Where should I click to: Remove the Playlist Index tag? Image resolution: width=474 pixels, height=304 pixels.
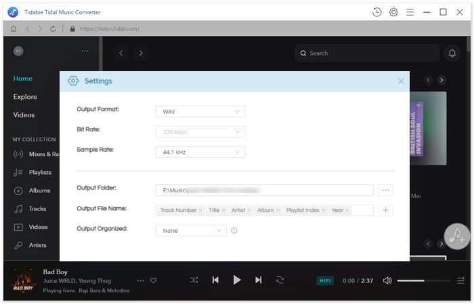(324, 211)
